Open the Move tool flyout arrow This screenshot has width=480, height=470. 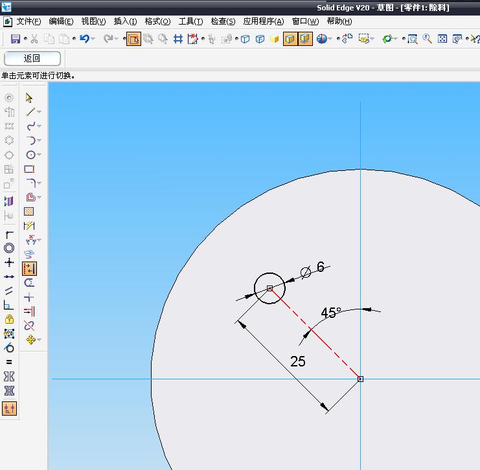click(x=39, y=341)
